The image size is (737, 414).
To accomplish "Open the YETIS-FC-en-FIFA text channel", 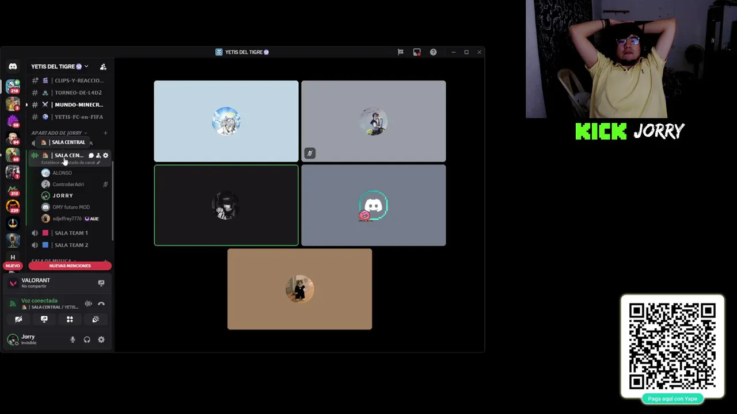I will point(69,117).
